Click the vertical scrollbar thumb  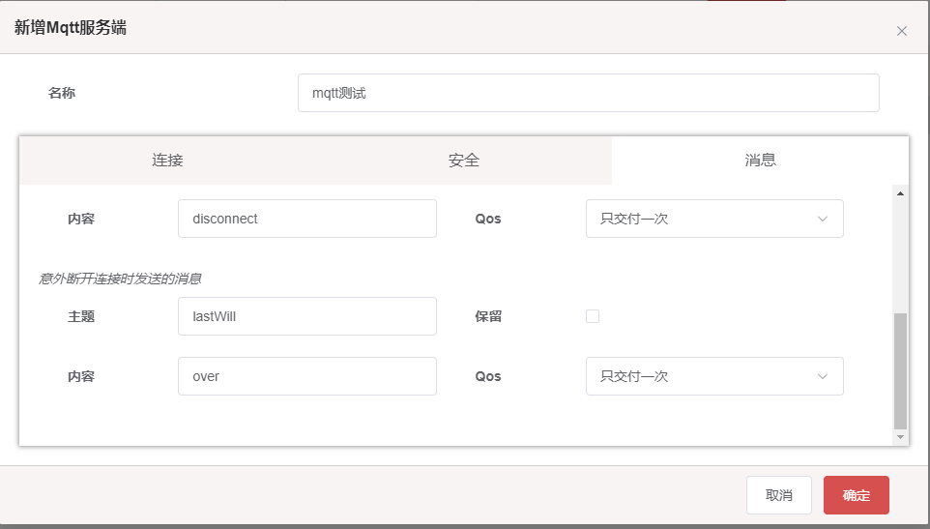[x=900, y=370]
